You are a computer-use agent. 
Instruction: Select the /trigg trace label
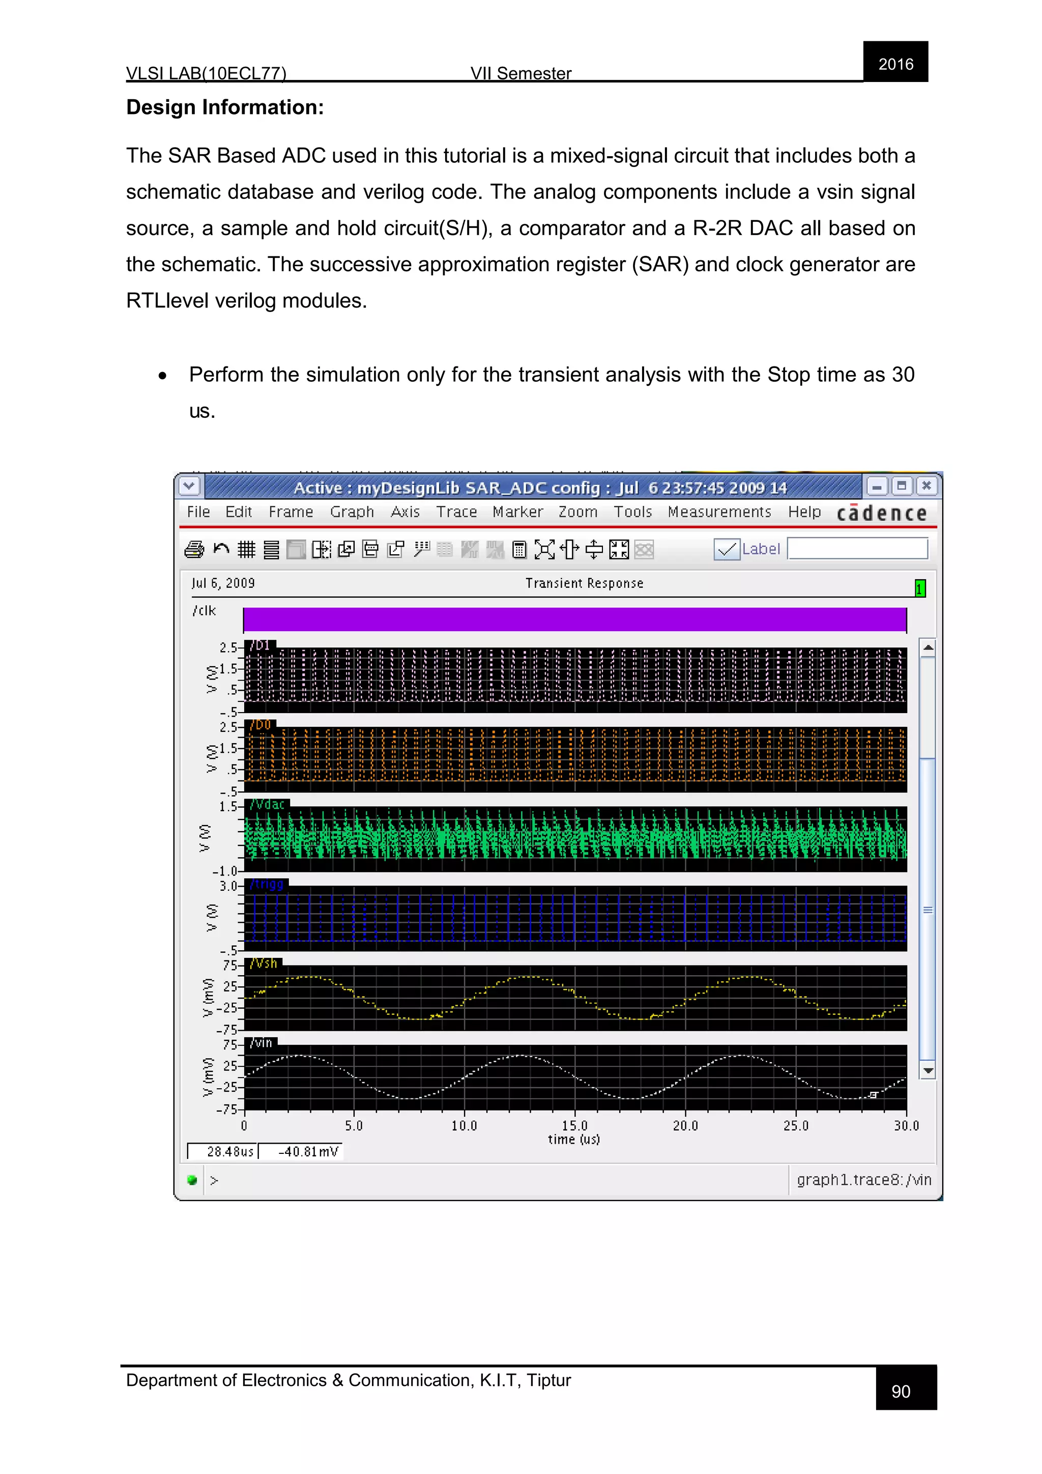267,884
